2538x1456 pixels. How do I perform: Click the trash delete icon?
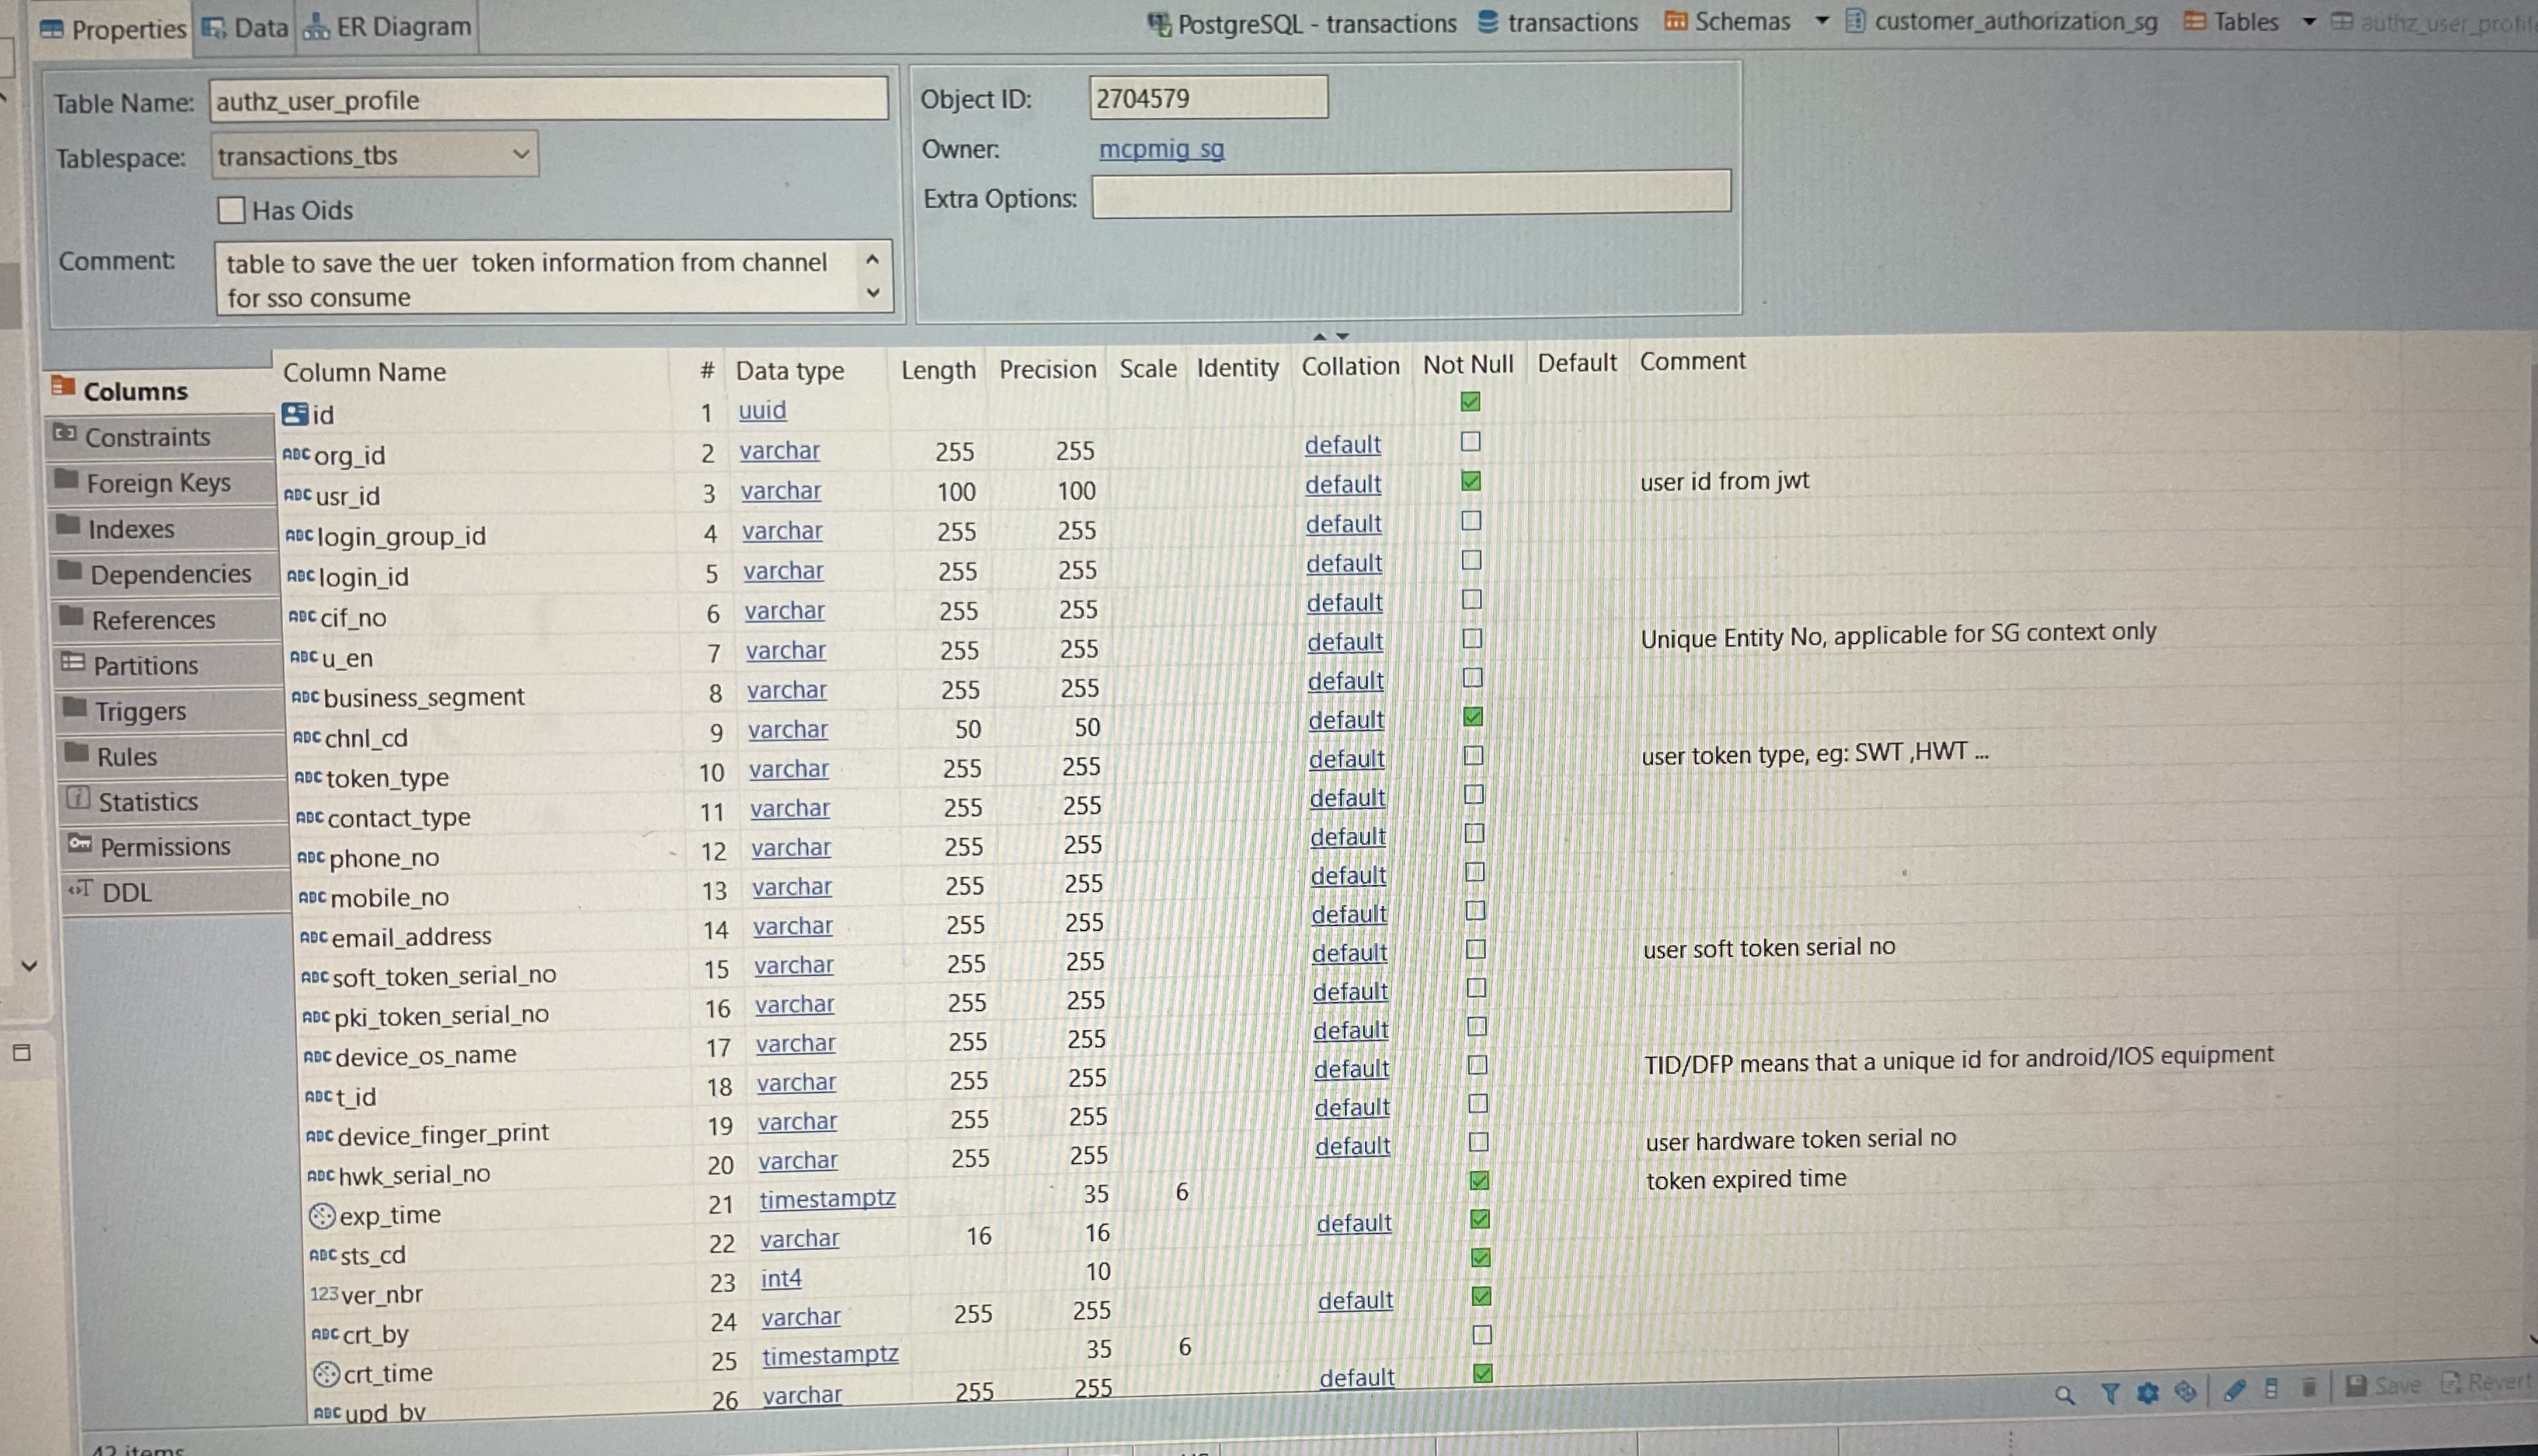tap(2309, 1387)
